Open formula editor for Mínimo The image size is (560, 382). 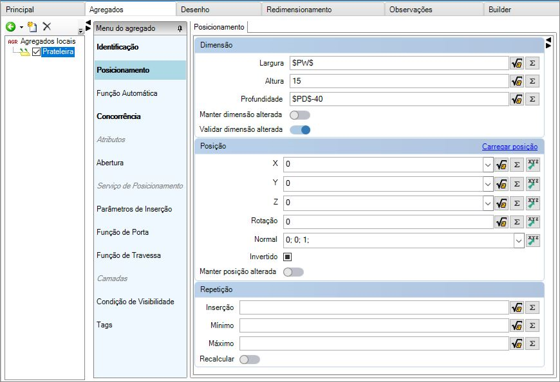tap(517, 325)
